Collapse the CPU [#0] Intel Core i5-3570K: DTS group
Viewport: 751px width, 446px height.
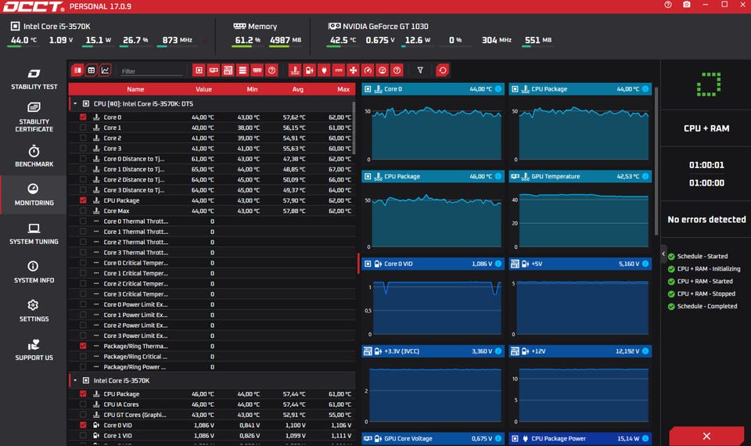tap(75, 103)
